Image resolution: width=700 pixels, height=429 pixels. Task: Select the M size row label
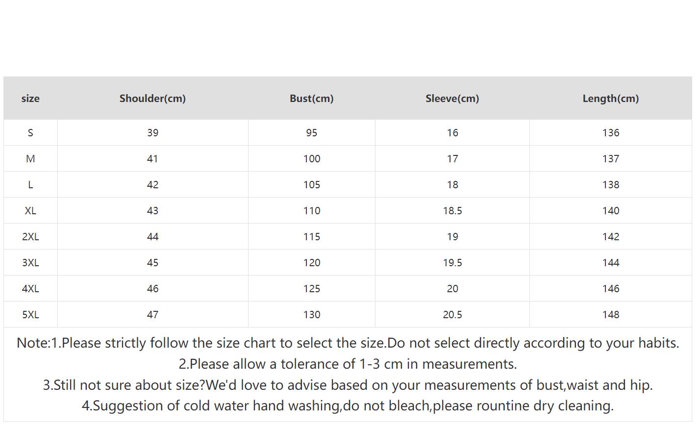[x=30, y=159]
